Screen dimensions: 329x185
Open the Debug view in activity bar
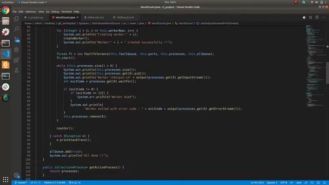(x=16, y=50)
